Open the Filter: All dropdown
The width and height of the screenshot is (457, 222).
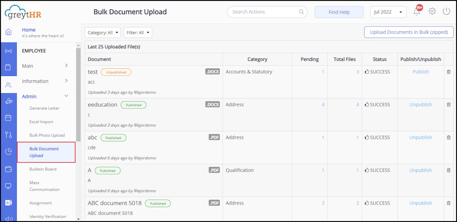tap(138, 32)
